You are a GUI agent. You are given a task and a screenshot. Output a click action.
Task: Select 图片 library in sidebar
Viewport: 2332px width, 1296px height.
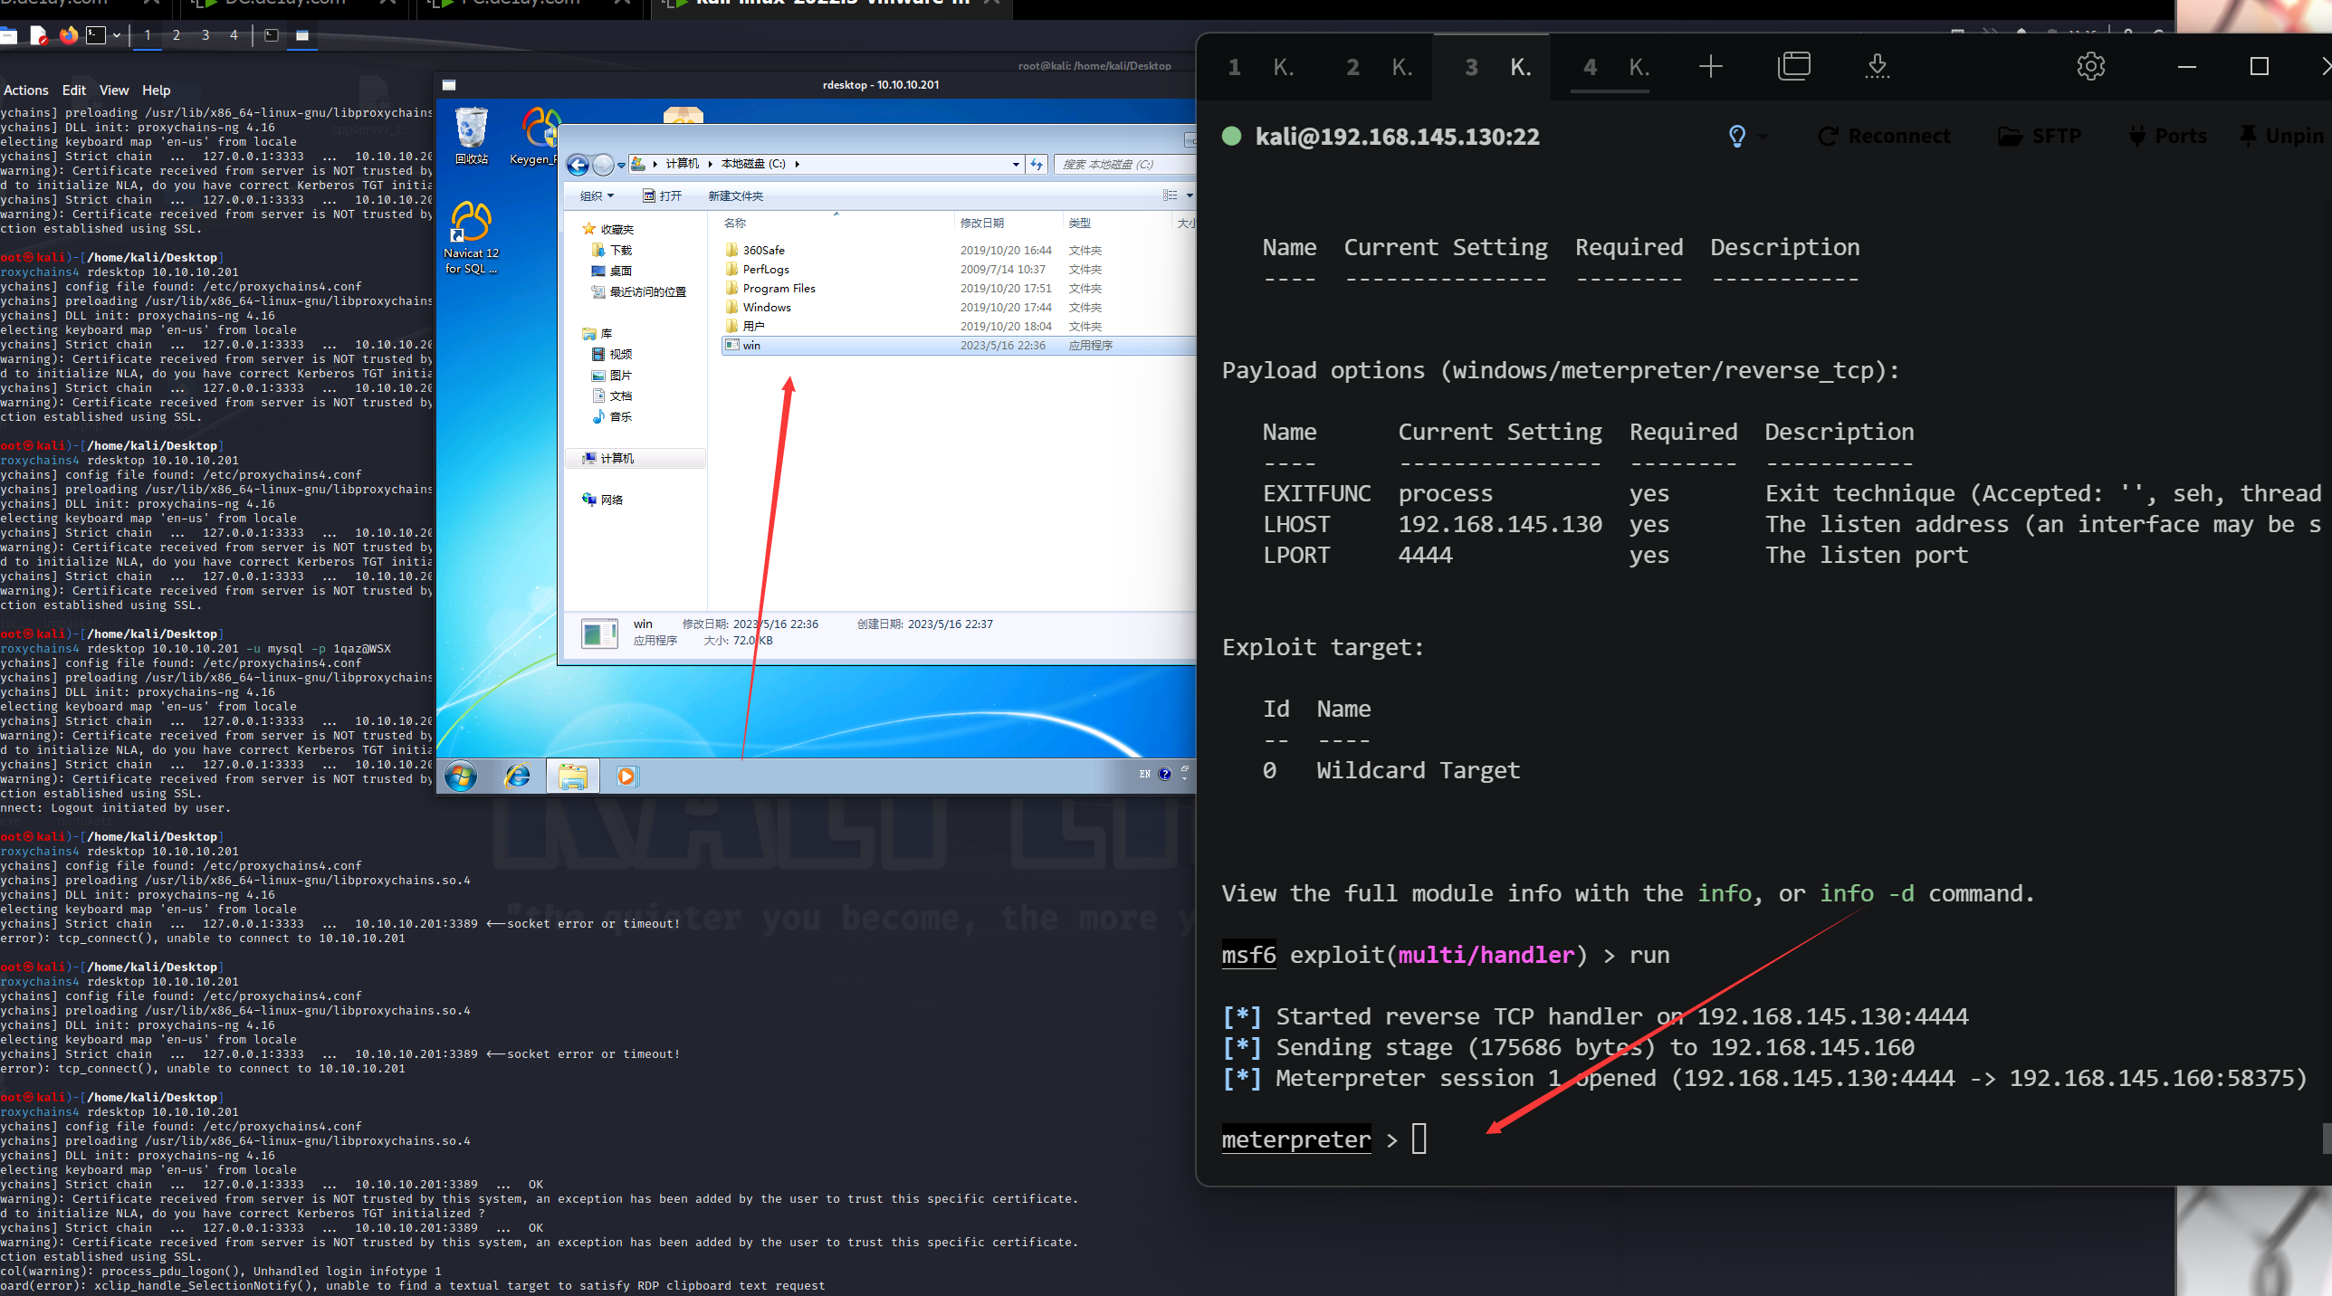[612, 376]
